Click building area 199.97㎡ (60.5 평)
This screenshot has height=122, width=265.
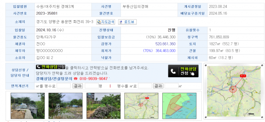coord(225,51)
